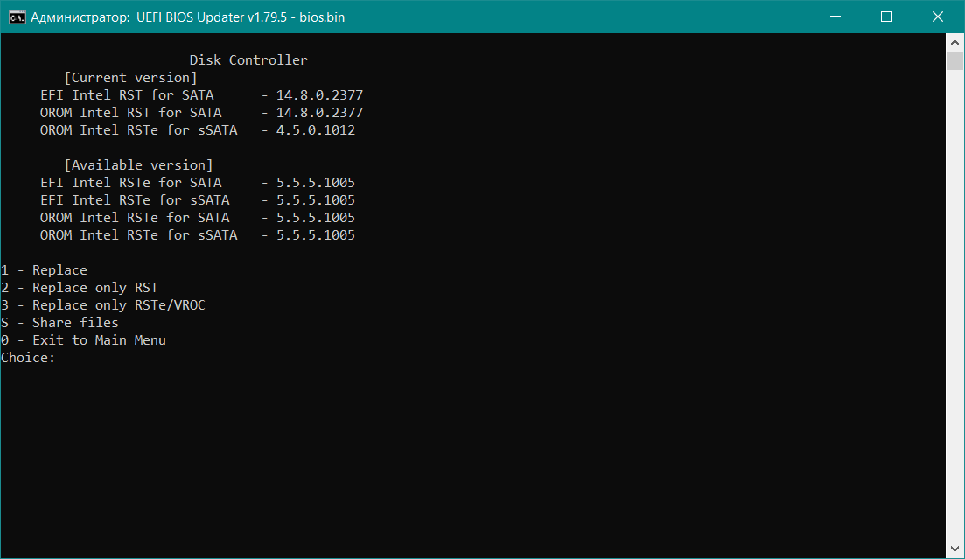Click the scrollbar down arrow
Viewport: 965px width, 559px height.
click(x=955, y=549)
